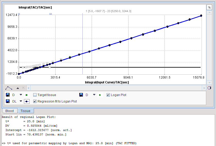Click the small up-triangle icon beside the curve tool
216x146 pixels.
click(x=18, y=88)
